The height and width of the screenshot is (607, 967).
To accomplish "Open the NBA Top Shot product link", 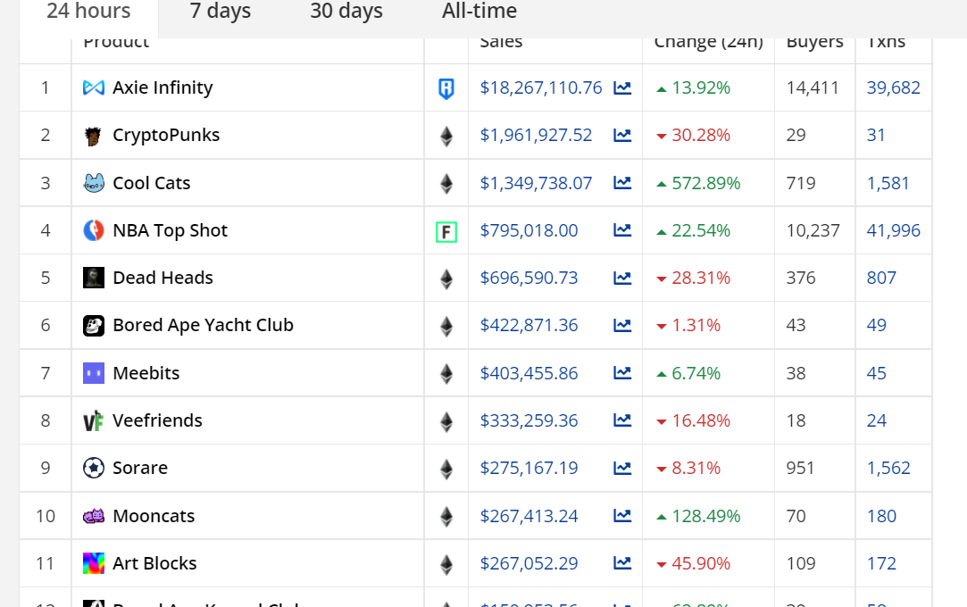I will coord(170,230).
